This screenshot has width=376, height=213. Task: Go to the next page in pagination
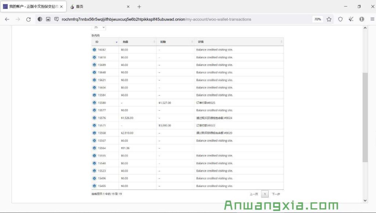point(276,194)
